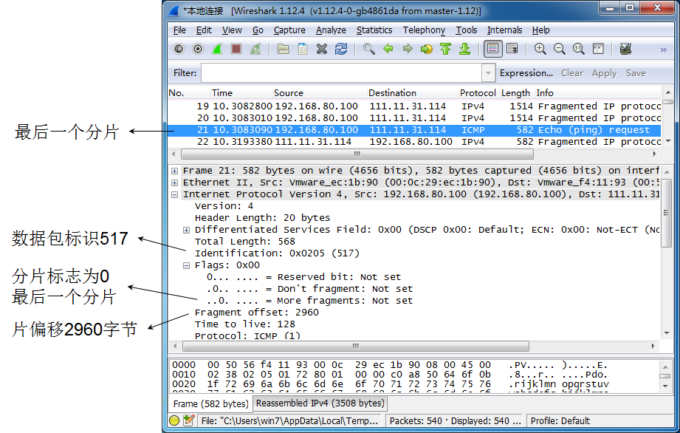Image resolution: width=680 pixels, height=433 pixels.
Task: Go to packet number icon
Action: click(x=426, y=49)
